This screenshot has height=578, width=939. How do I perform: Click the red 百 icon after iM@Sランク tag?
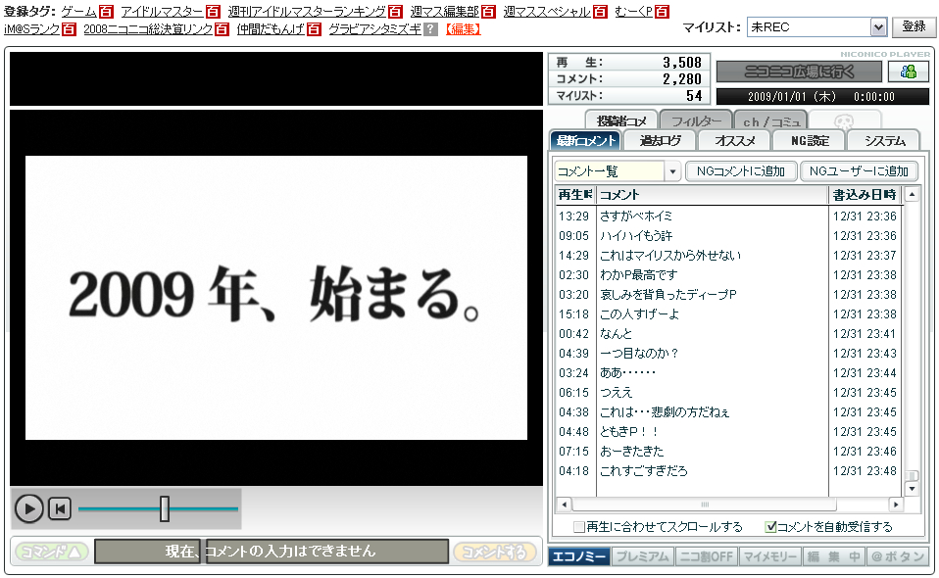point(69,29)
